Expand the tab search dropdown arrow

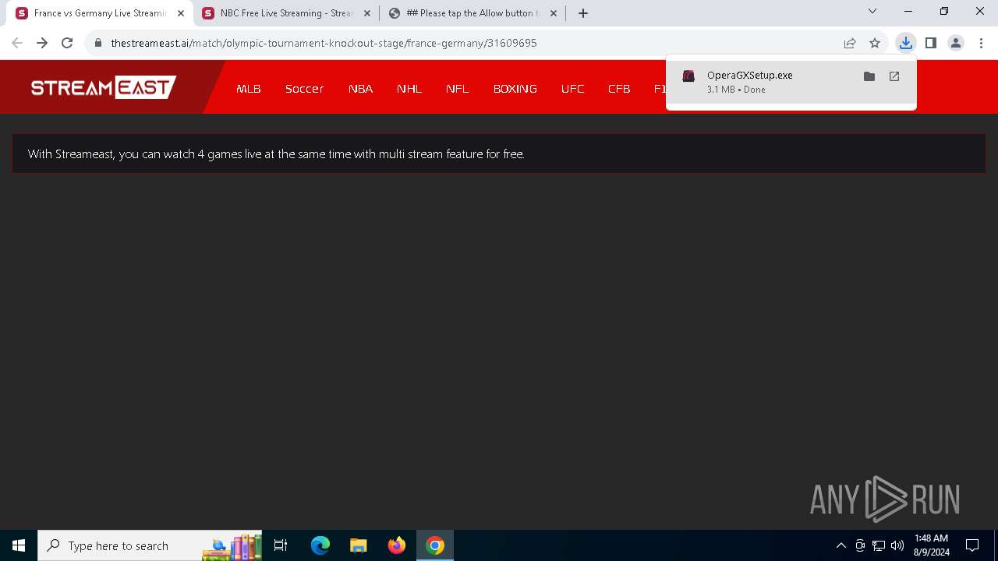point(872,11)
